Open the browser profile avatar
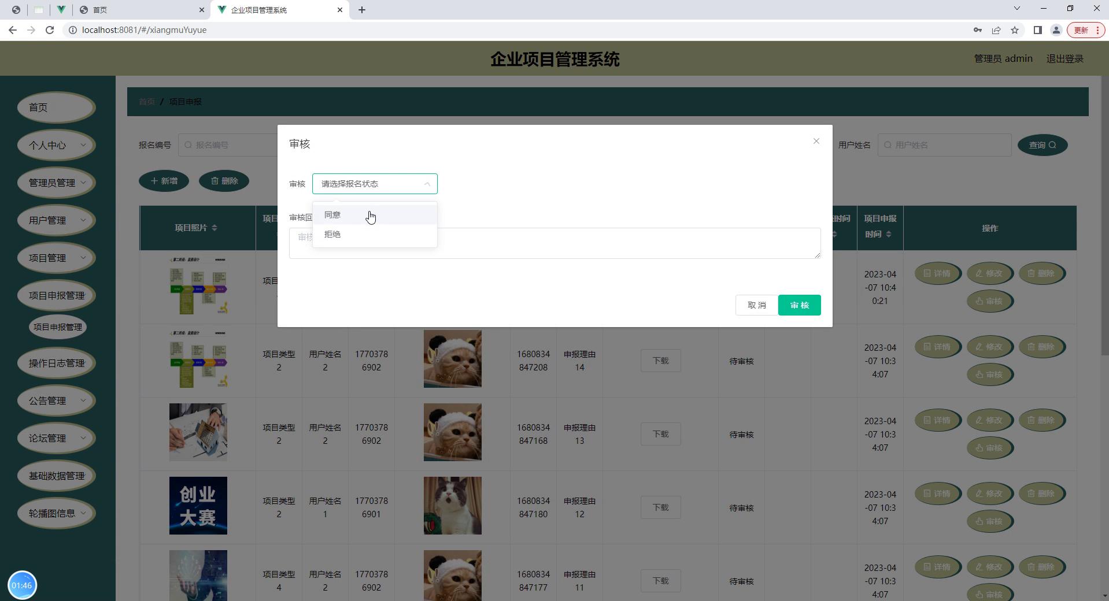Viewport: 1109px width, 601px height. (x=1056, y=30)
